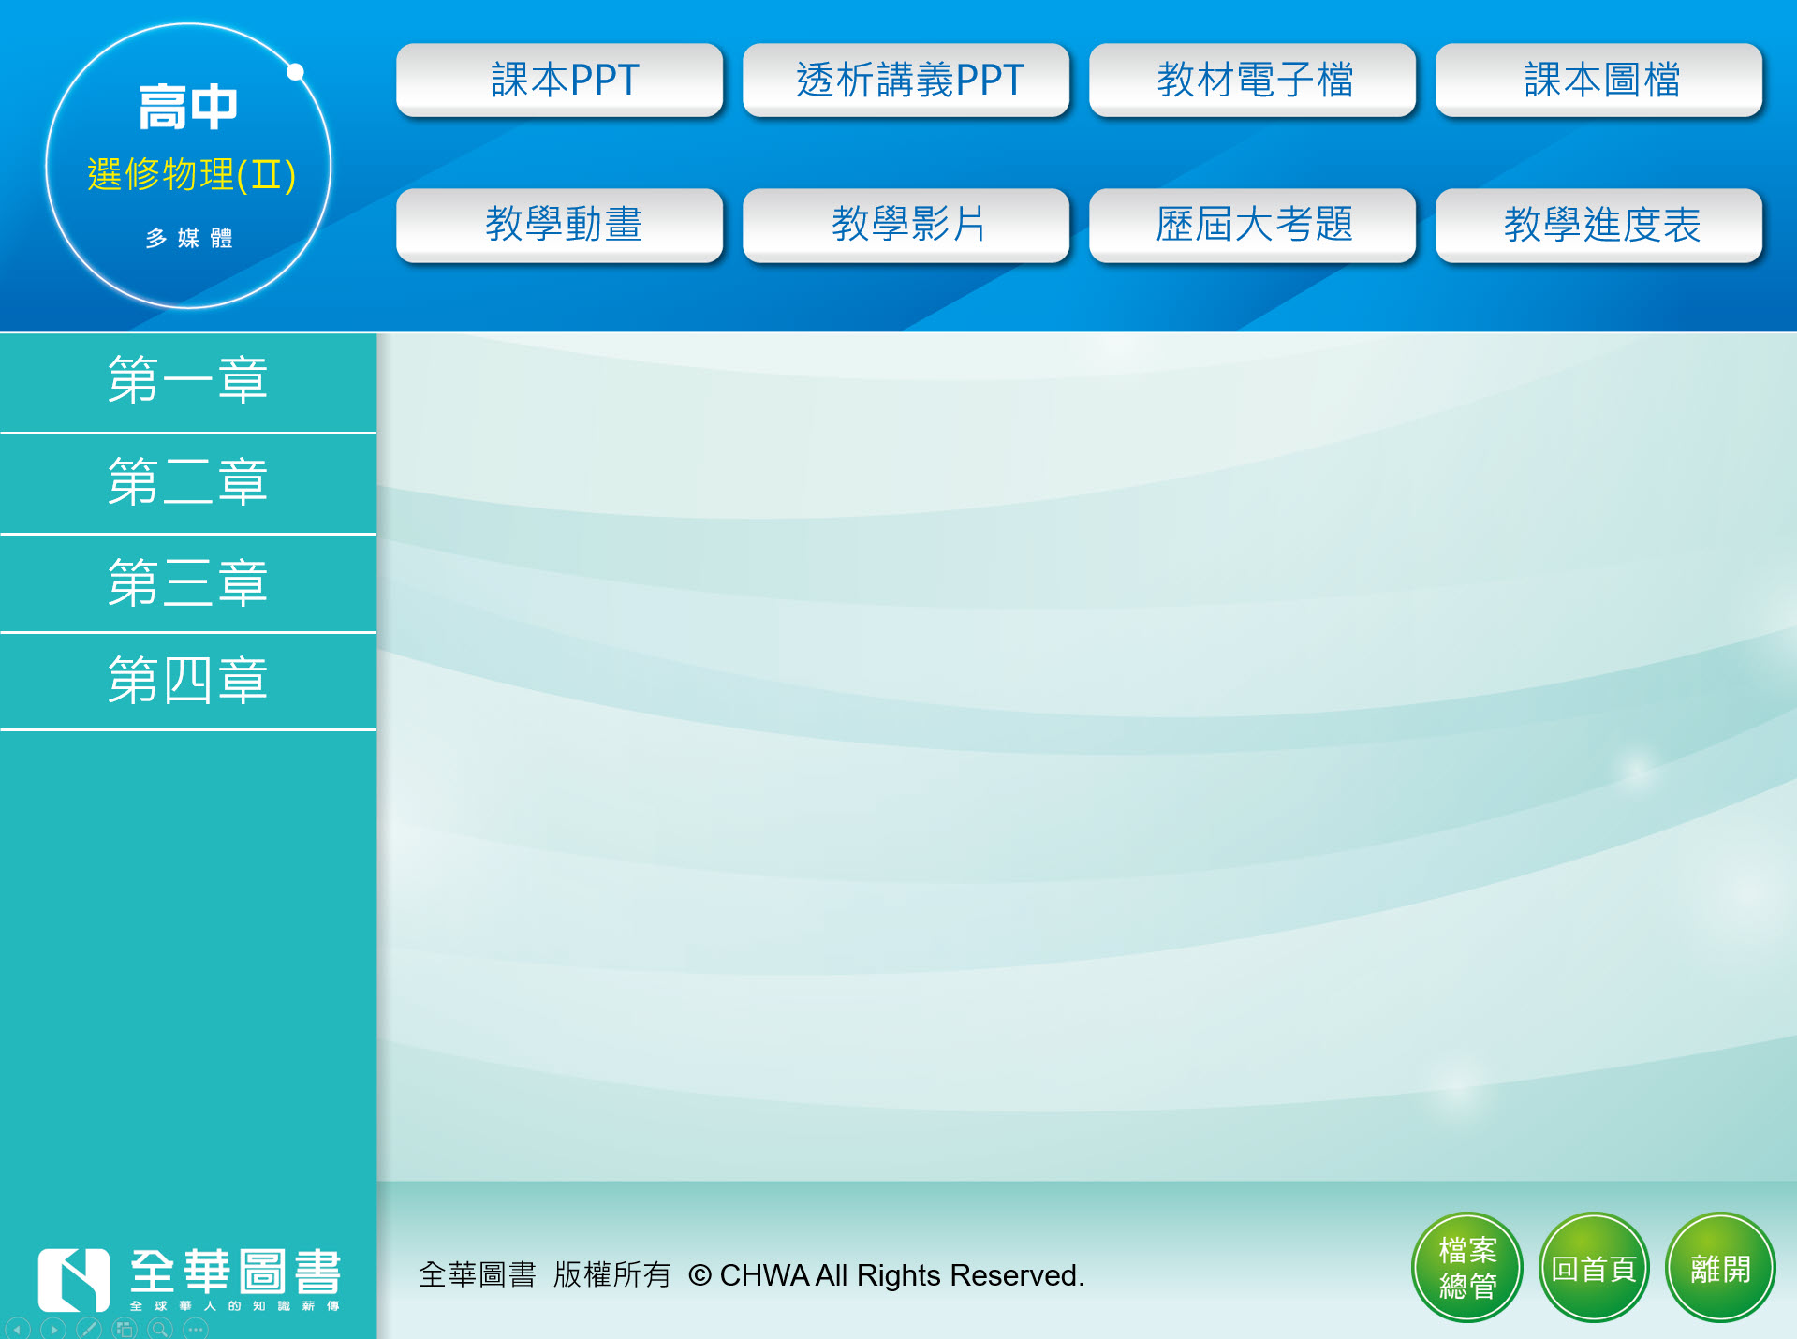Advance using the next slide arrow
The height and width of the screenshot is (1339, 1797).
coord(53,1329)
